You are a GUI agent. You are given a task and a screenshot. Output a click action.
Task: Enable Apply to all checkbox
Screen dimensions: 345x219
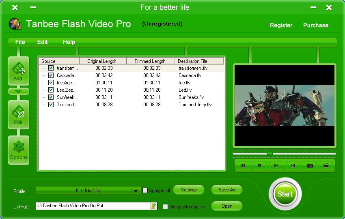click(x=145, y=191)
